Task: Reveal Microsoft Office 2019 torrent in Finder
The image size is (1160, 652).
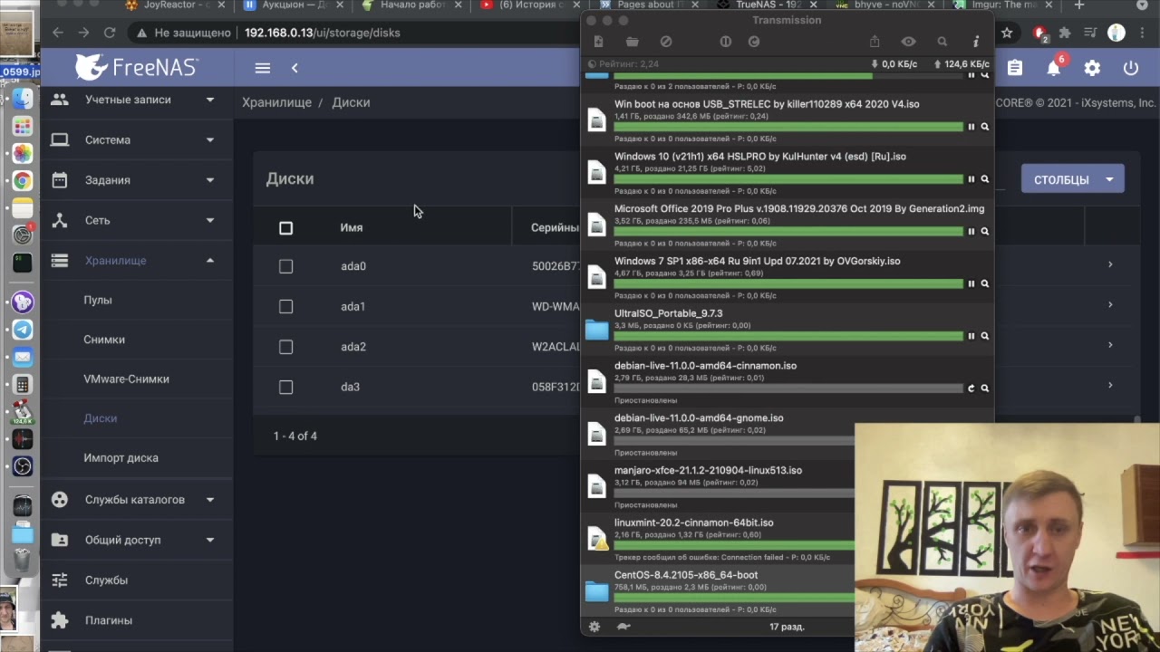Action: 985,232
